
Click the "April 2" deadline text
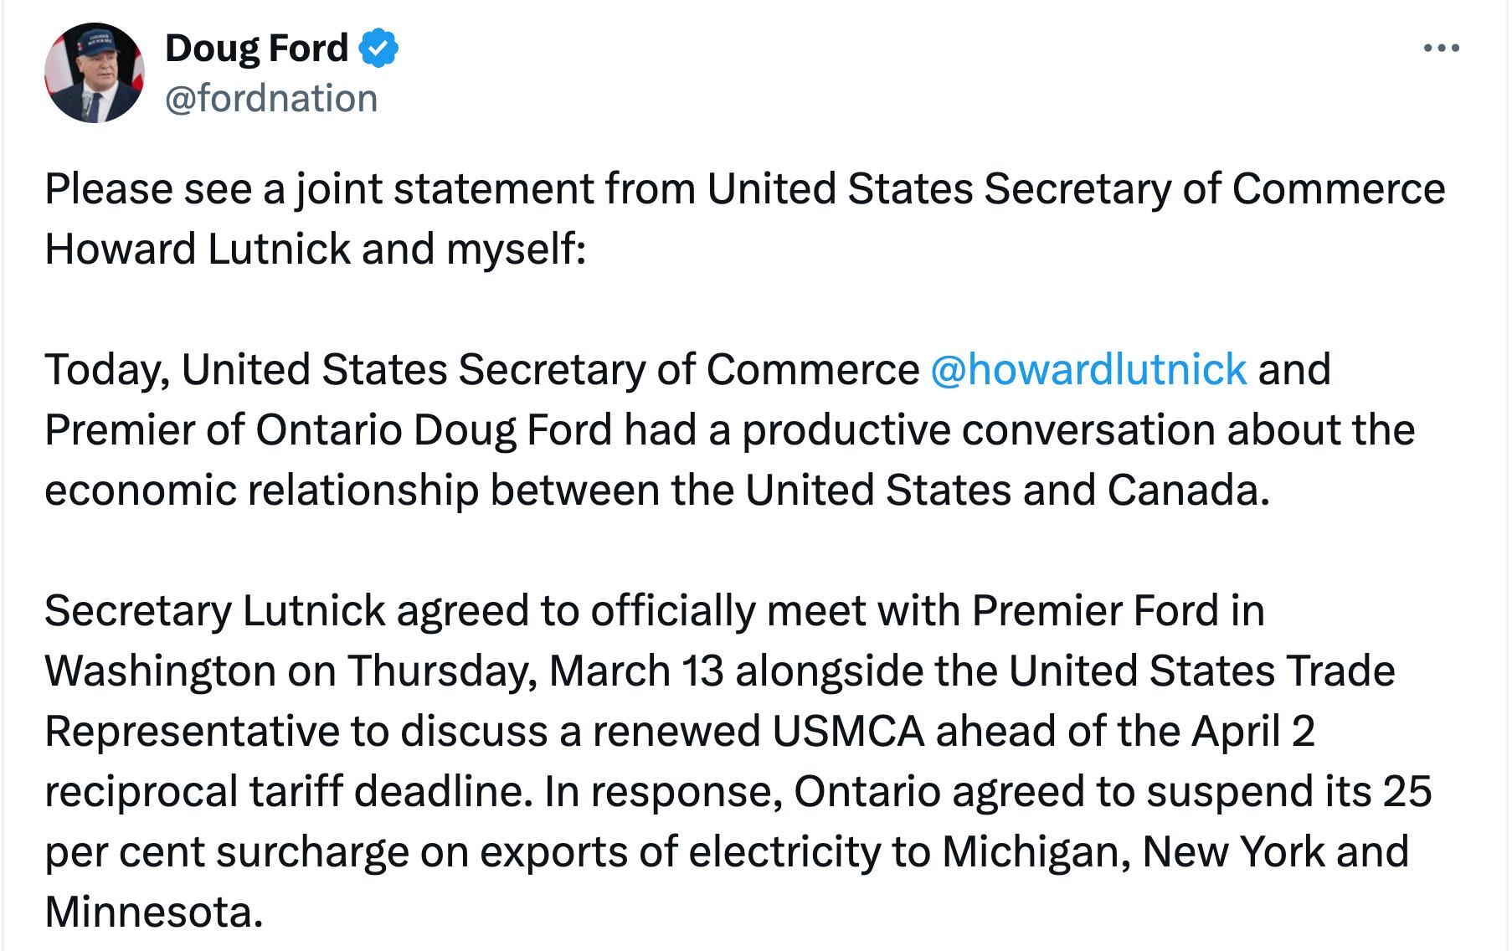[x=1252, y=731]
